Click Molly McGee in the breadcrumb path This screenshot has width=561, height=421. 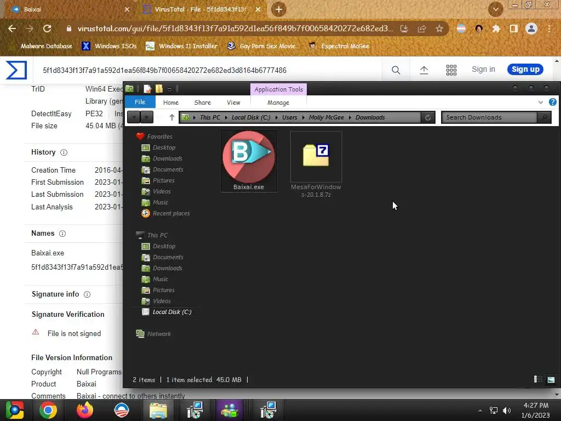[x=327, y=117]
